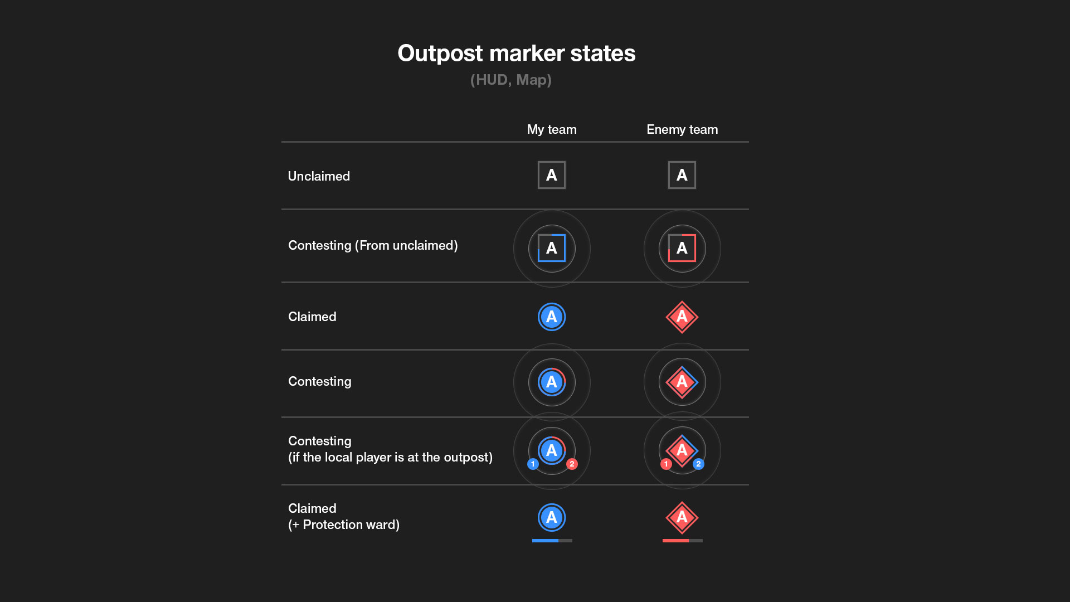Viewport: 1070px width, 602px height.
Task: Click the red protection ward progress bar
Action: (x=682, y=541)
